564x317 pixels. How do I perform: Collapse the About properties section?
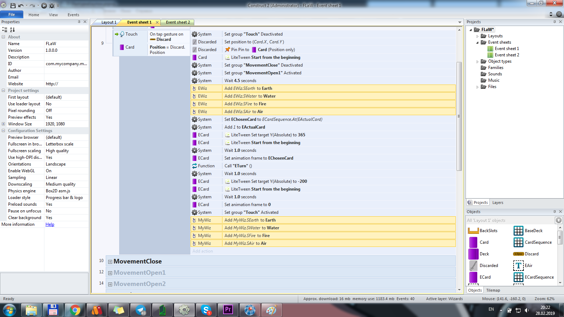tap(3, 37)
